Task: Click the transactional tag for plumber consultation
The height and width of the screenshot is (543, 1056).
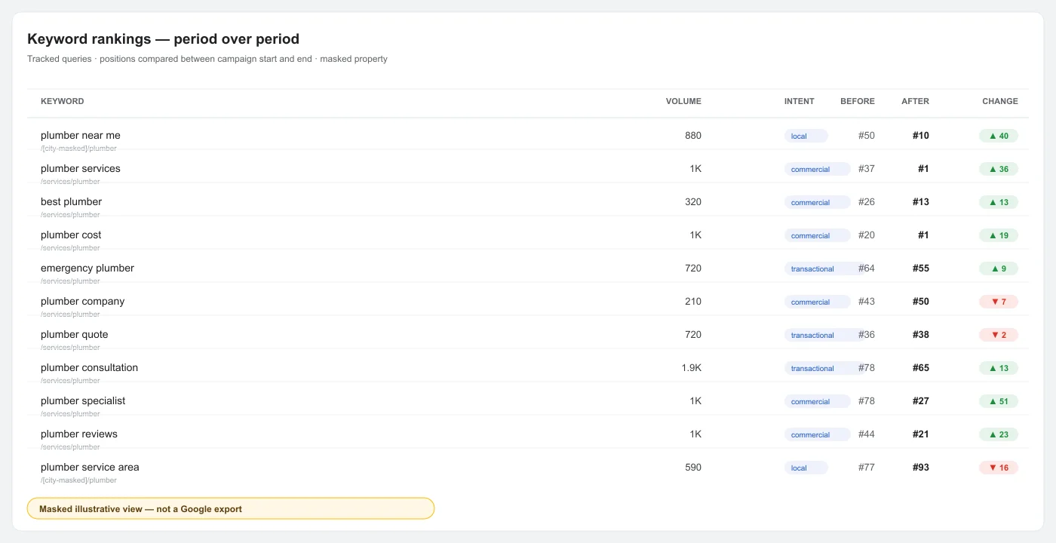Action: (824, 368)
